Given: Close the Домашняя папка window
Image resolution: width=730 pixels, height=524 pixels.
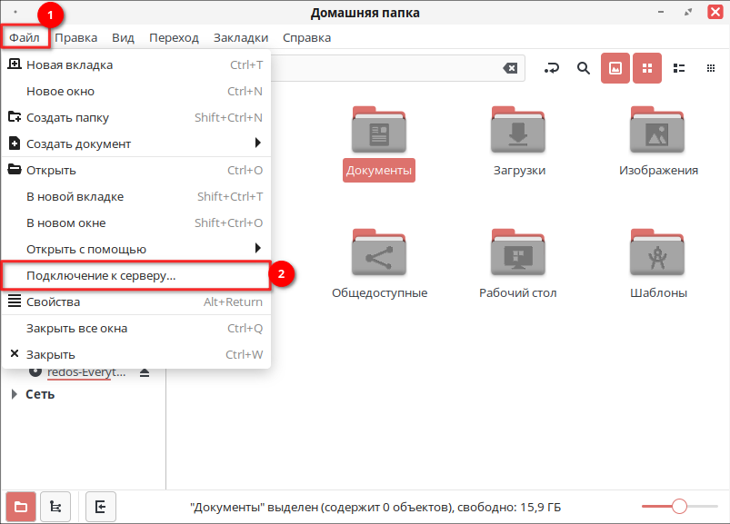Looking at the screenshot, I should tap(715, 12).
